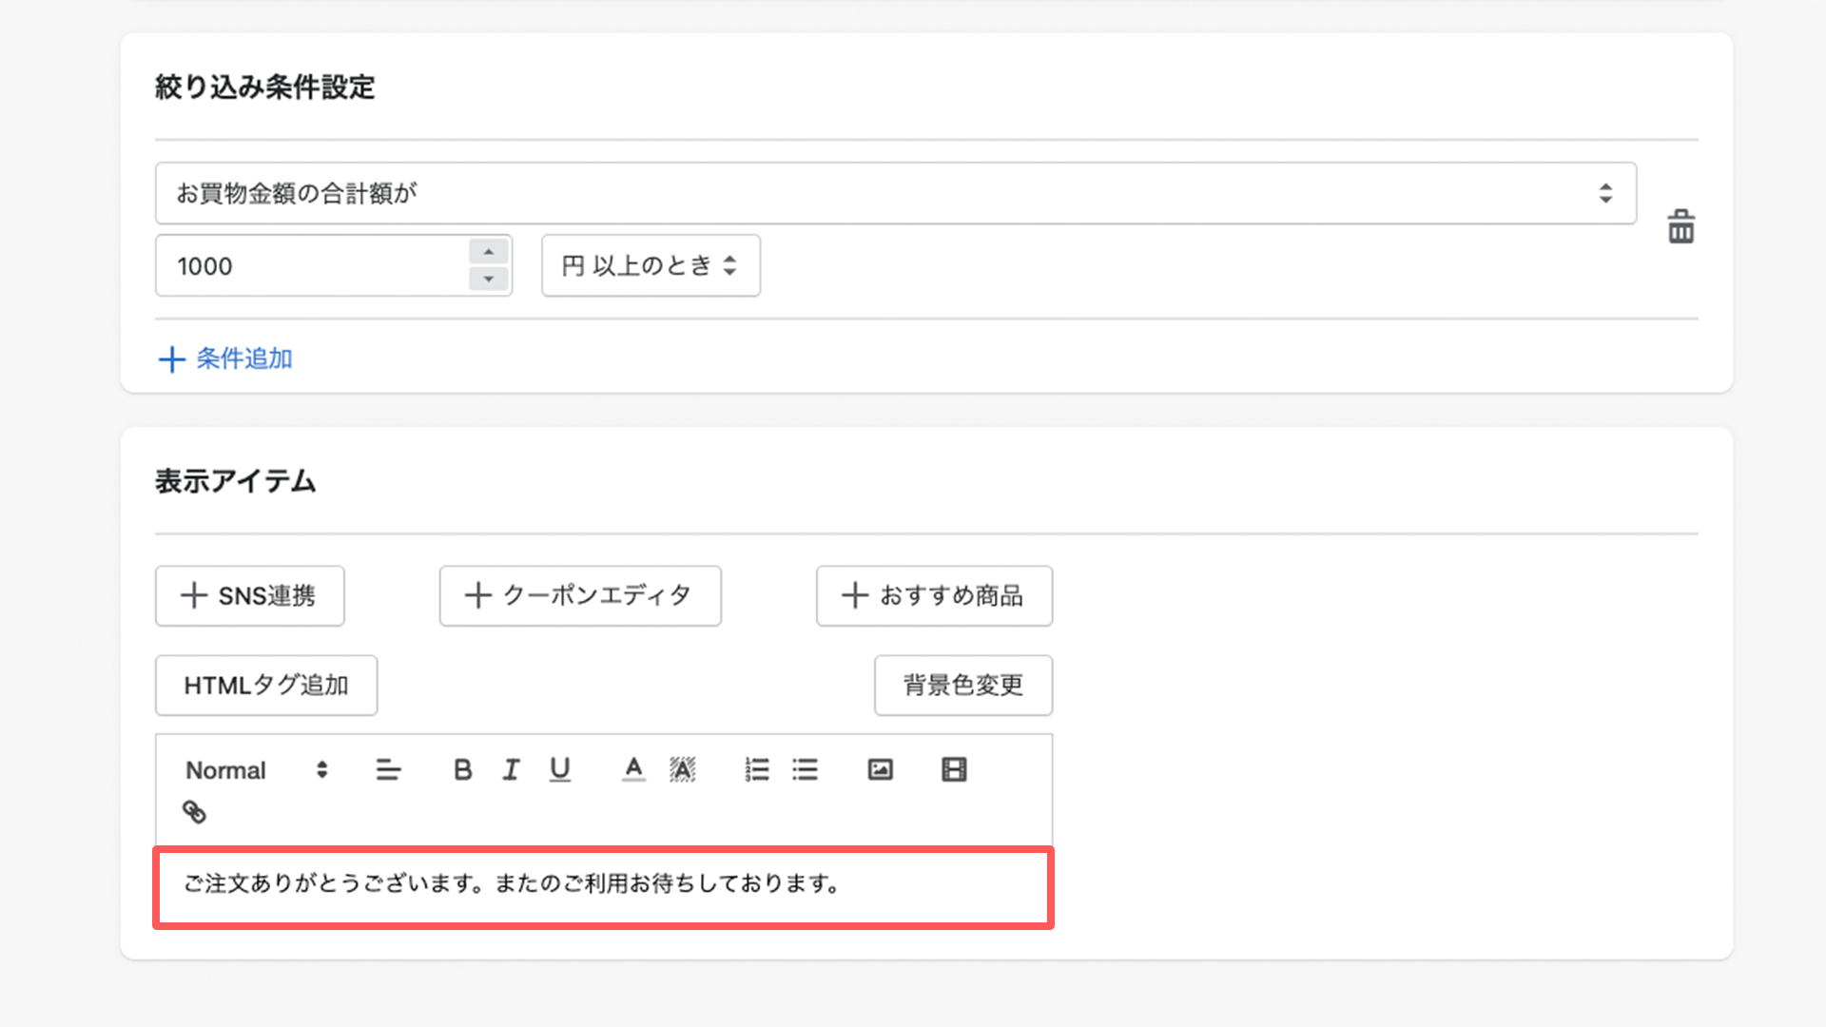This screenshot has width=1826, height=1027.
Task: Open the Normal paragraph style dropdown
Action: click(x=257, y=769)
